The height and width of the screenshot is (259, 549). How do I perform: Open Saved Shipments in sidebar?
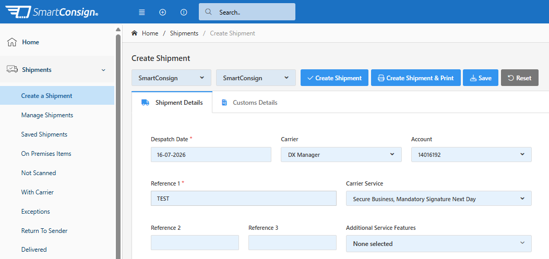tap(44, 134)
